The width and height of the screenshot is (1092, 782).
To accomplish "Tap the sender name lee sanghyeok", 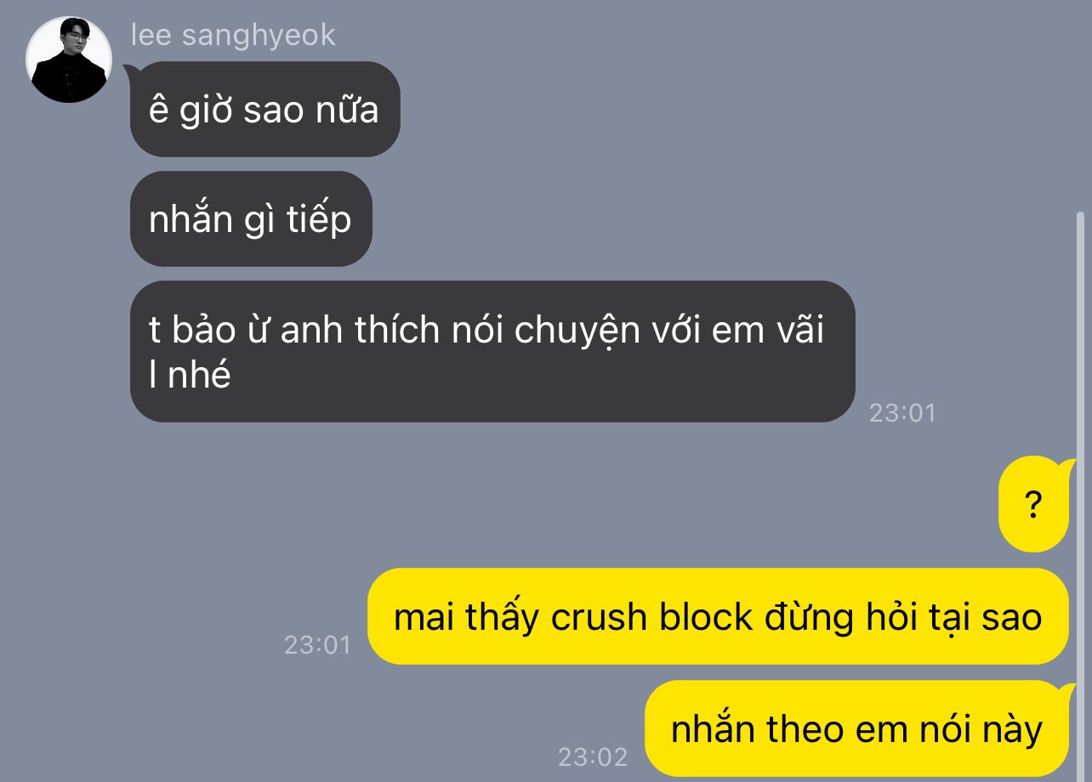I will [x=233, y=36].
